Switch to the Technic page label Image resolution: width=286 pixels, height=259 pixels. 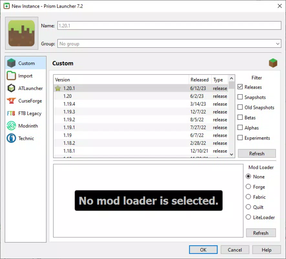[26, 138]
